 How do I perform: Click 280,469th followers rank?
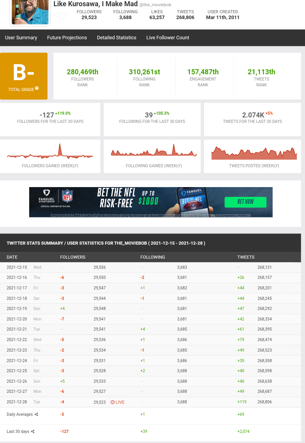[x=82, y=72]
